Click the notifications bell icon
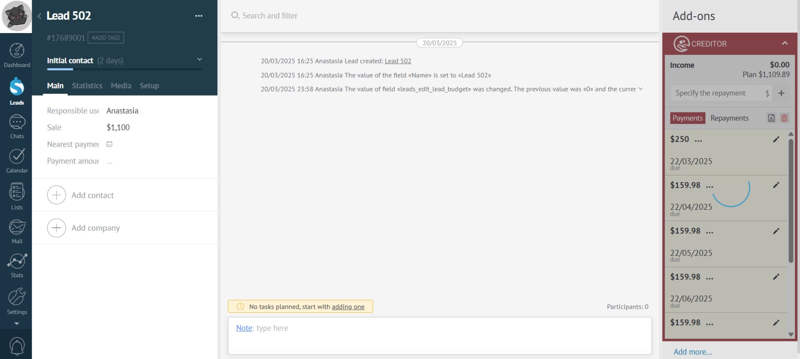The height and width of the screenshot is (359, 800). (x=17, y=346)
